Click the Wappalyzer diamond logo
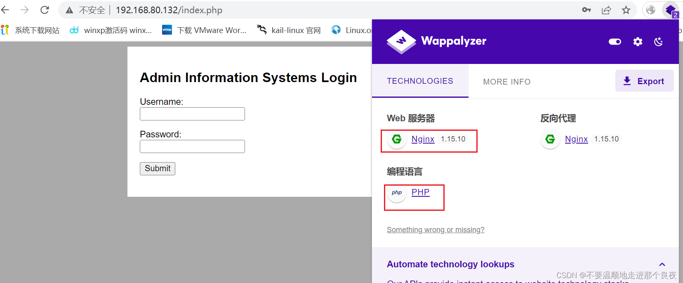Viewport: 683px width, 283px height. [401, 42]
